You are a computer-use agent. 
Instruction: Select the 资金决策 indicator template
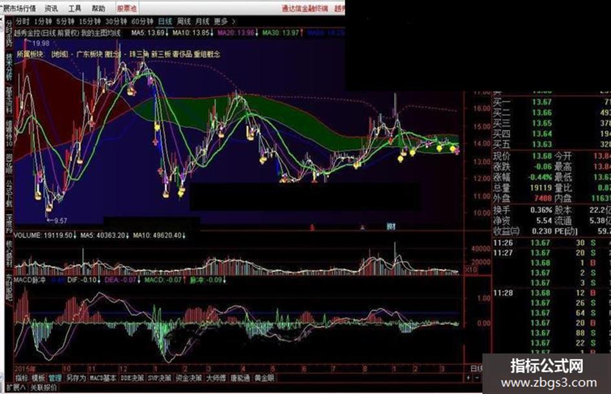click(x=188, y=378)
